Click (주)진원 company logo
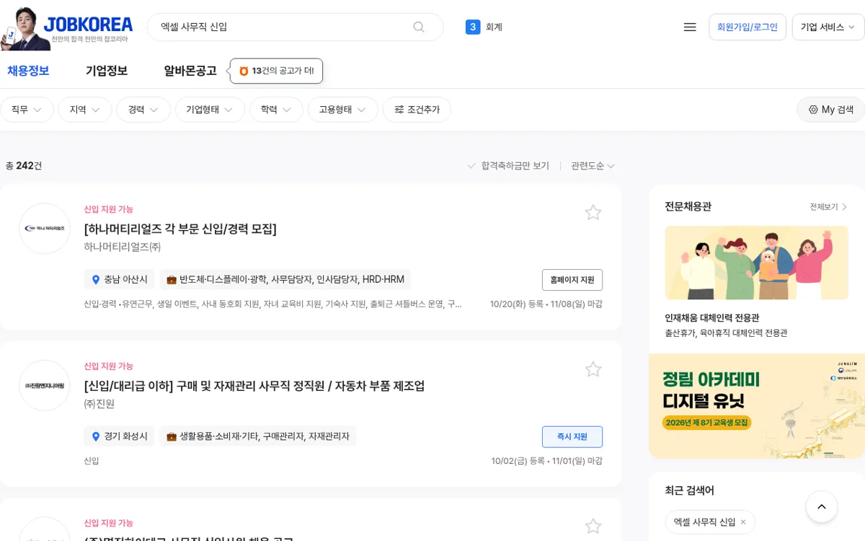865x541 pixels. [x=45, y=385]
